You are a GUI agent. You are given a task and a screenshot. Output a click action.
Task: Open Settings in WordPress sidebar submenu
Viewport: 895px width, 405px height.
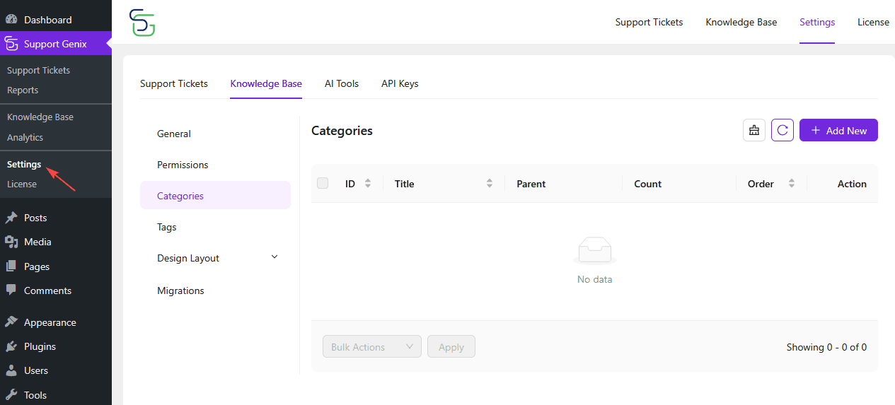click(24, 164)
